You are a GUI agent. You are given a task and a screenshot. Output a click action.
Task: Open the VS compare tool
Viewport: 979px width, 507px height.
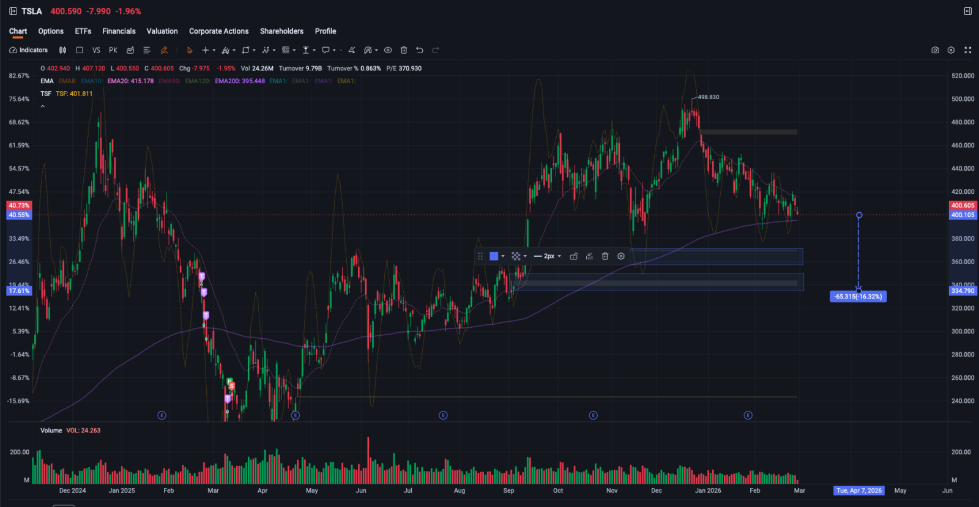tap(96, 50)
